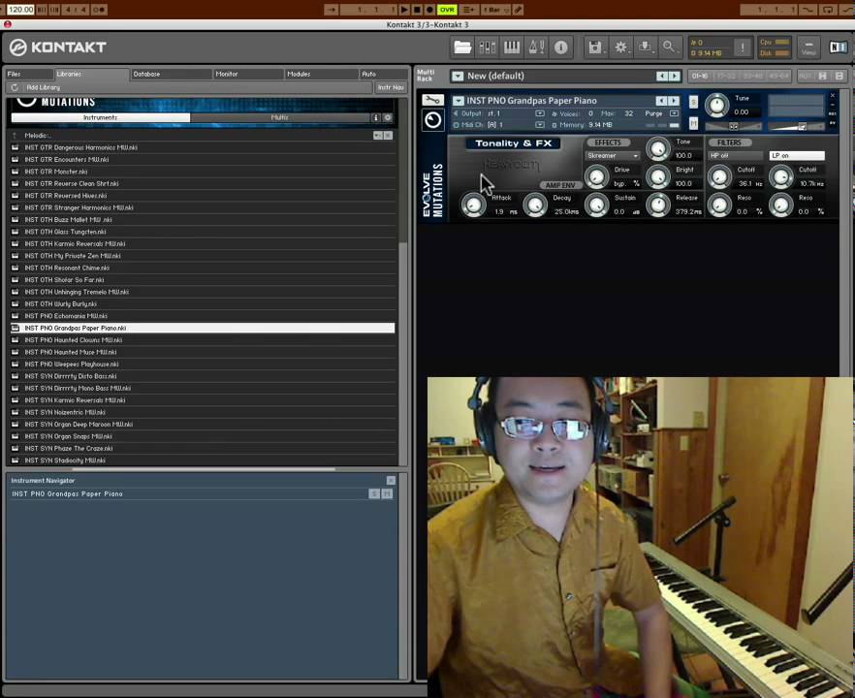Click the Purge download-arrow icon in toolbar
The width and height of the screenshot is (855, 698).
(645, 48)
